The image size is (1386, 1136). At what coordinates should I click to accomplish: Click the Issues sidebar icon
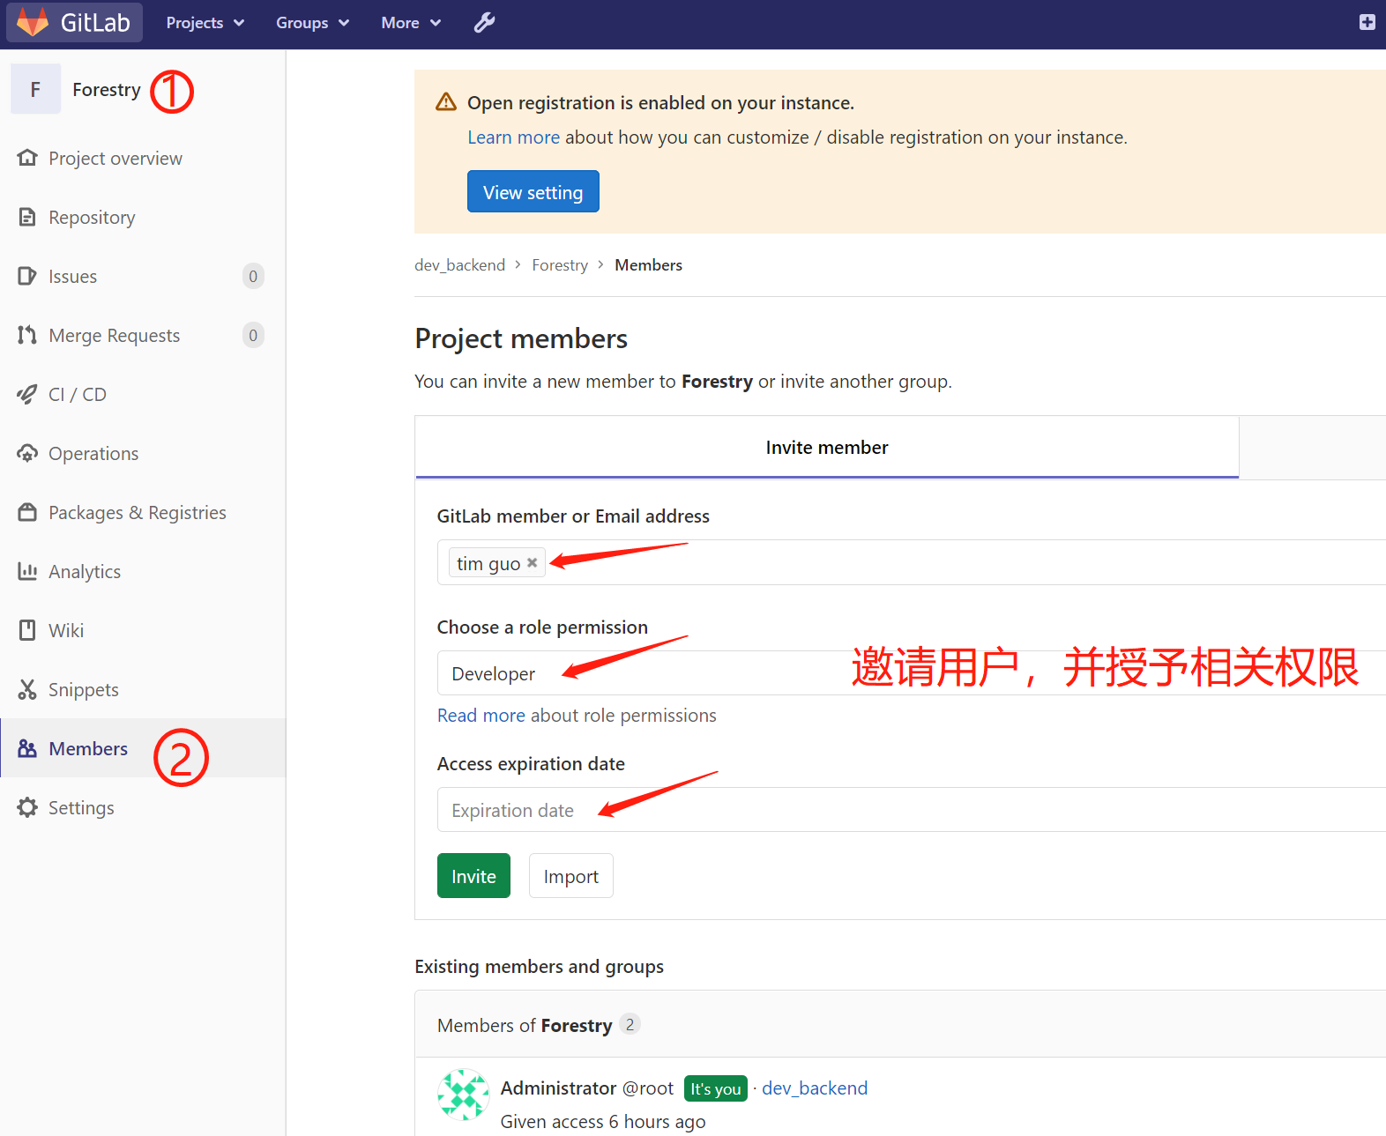[27, 276]
